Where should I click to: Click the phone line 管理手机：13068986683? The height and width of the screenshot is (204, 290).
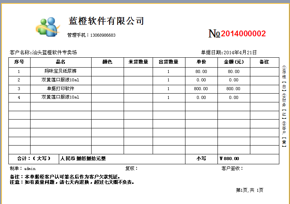click(x=91, y=35)
